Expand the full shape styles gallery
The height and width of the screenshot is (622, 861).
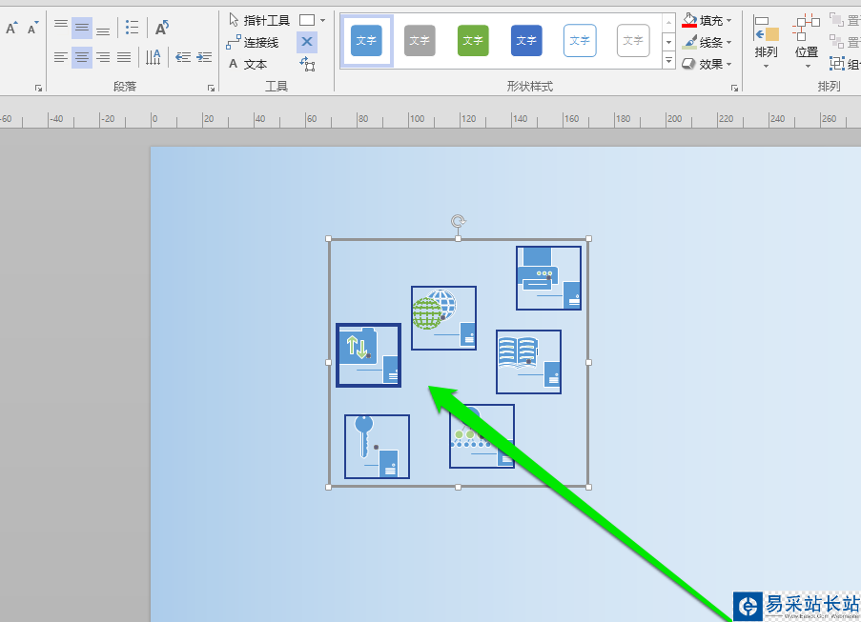668,60
